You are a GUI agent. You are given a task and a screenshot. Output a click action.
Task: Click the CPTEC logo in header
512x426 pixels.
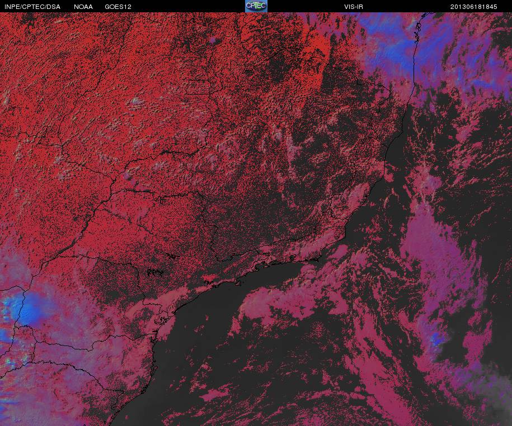256,6
